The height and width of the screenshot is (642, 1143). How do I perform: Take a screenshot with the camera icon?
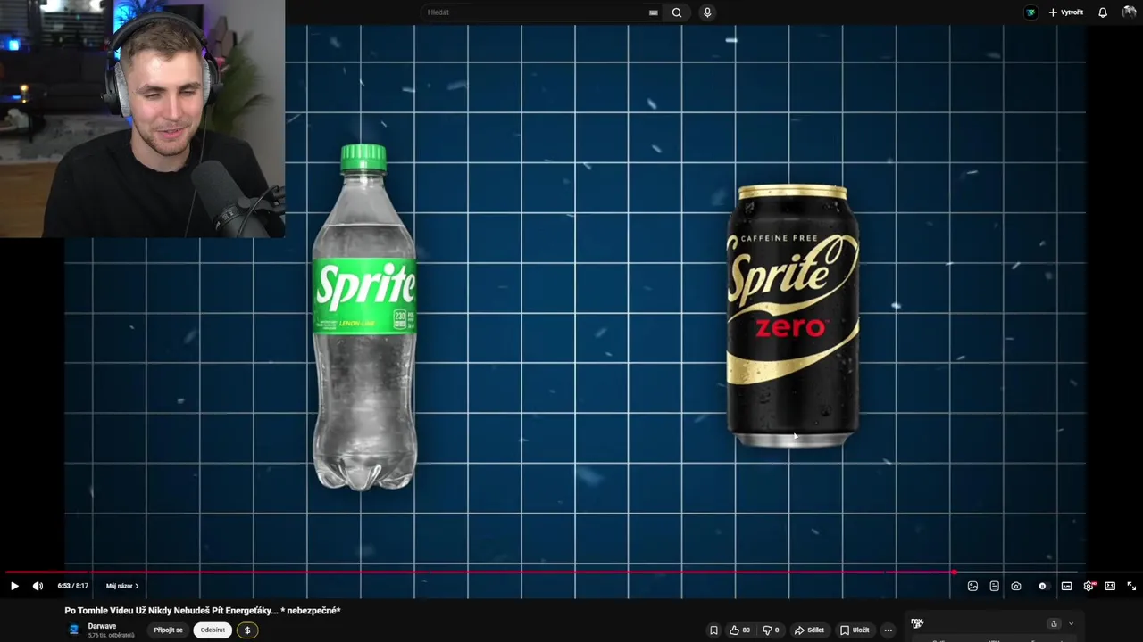tap(1016, 586)
